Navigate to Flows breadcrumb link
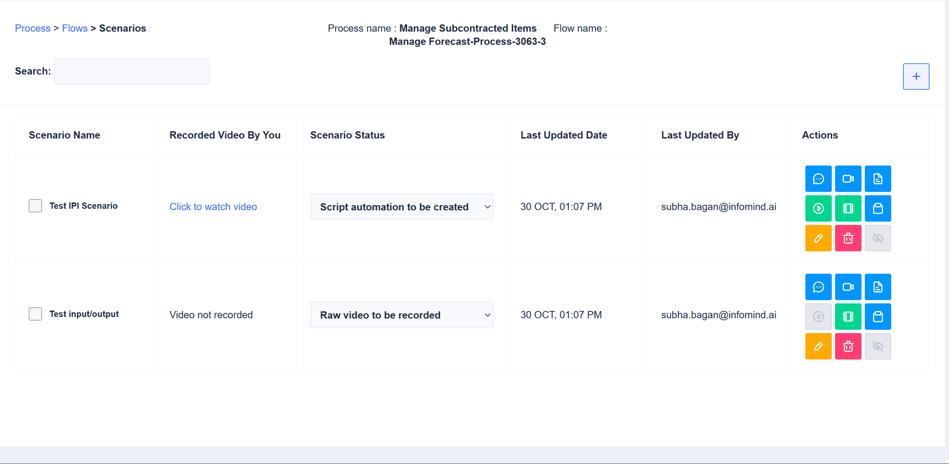The width and height of the screenshot is (949, 464). pos(74,28)
